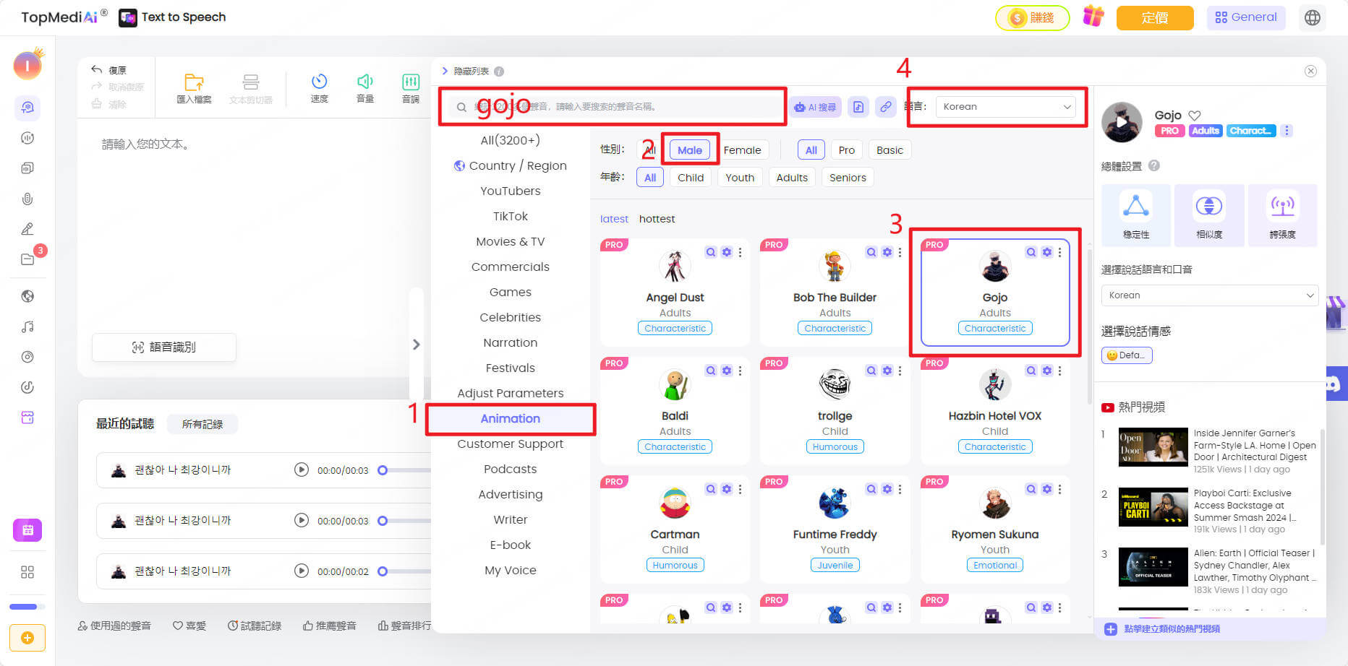Open the three-dot menu on Gojo card

tap(1060, 252)
